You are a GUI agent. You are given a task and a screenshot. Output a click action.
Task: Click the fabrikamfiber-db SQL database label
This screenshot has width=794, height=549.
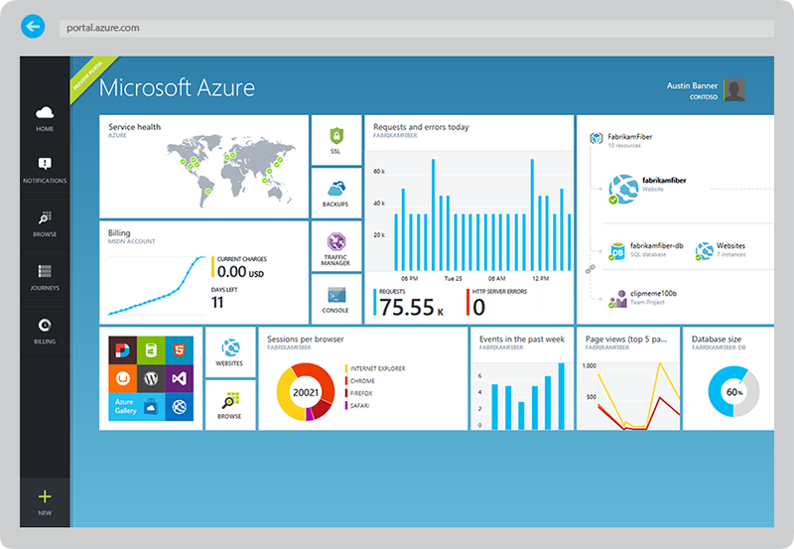point(656,250)
